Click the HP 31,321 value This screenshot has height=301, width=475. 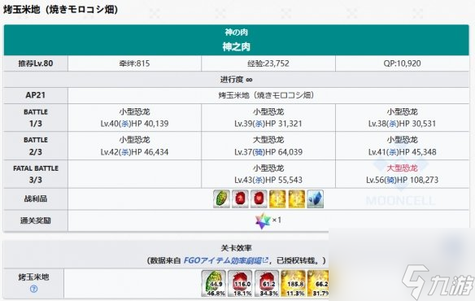[284, 124]
